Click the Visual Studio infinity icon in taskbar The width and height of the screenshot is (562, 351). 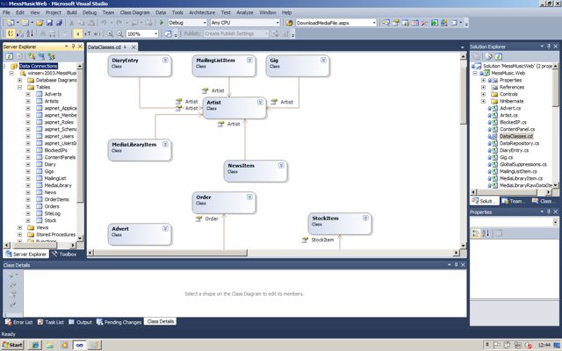[x=80, y=345]
